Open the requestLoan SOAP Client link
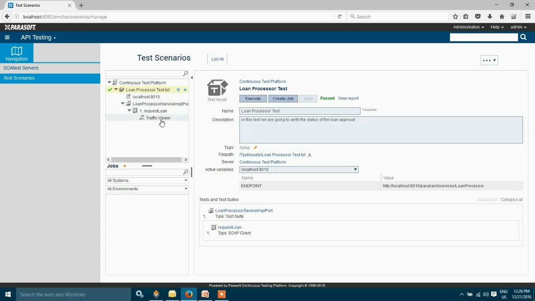The image size is (535, 301). coord(229,227)
